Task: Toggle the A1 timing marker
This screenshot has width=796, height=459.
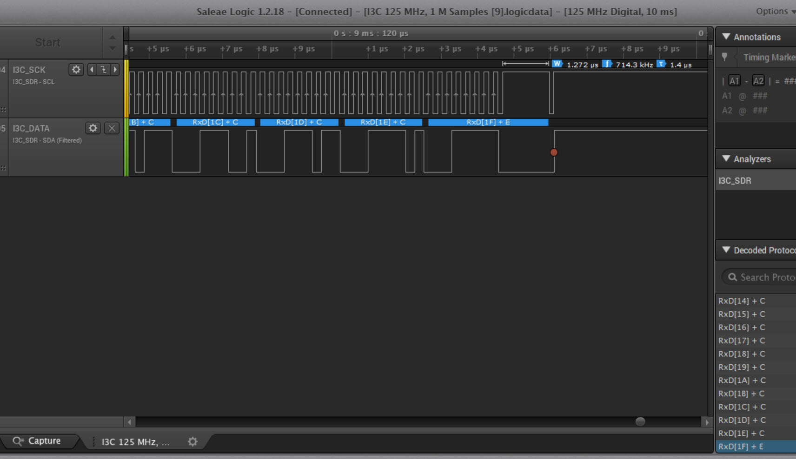Action: [735, 80]
